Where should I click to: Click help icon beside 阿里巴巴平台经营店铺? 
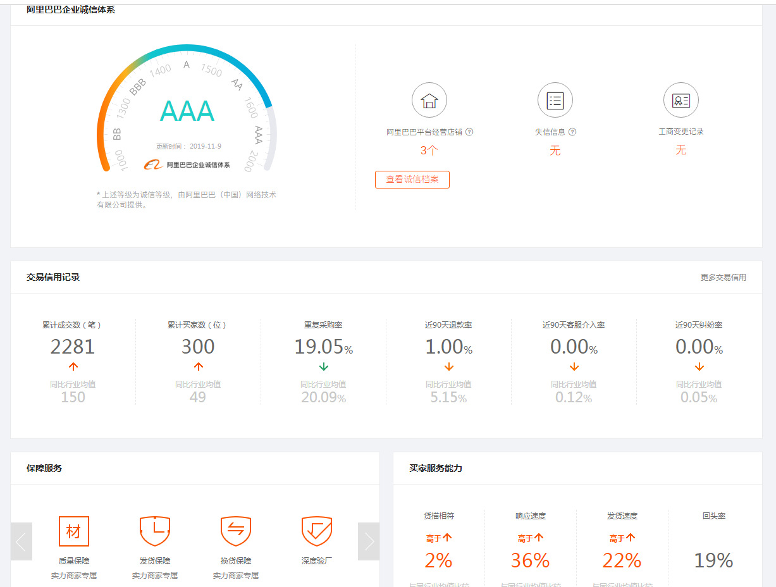(x=470, y=132)
